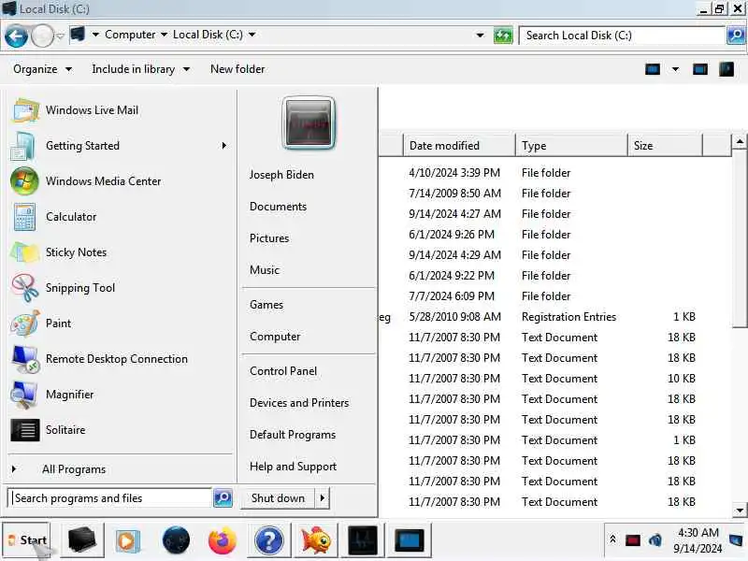Click the Search Local Disk (C:) box
The width and height of the screenshot is (748, 561).
pos(622,36)
